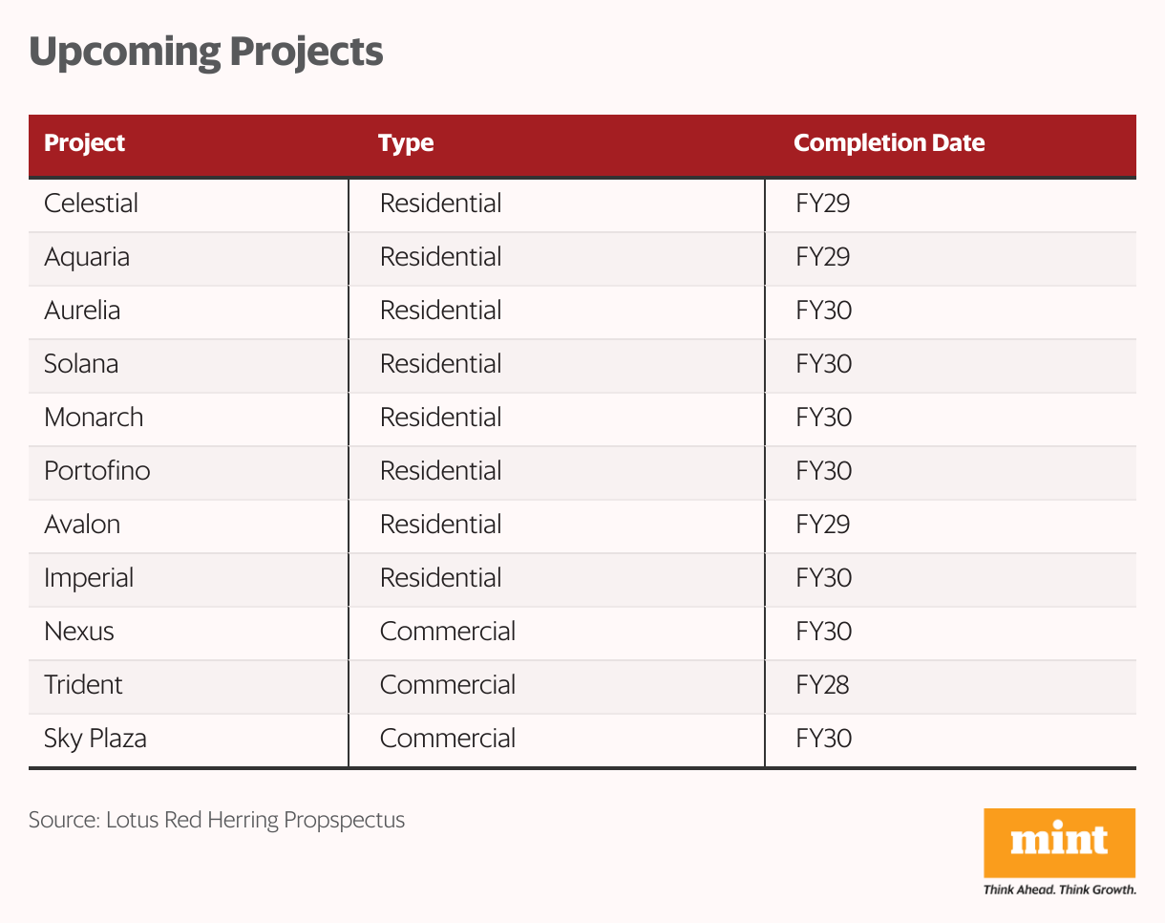Select the Residential type for Celestial

tap(440, 204)
